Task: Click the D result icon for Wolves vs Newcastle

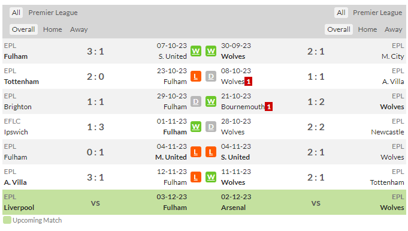Action: coord(211,127)
